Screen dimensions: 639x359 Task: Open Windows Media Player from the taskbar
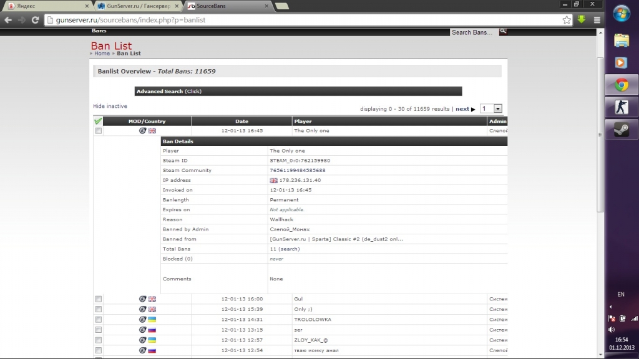click(622, 62)
